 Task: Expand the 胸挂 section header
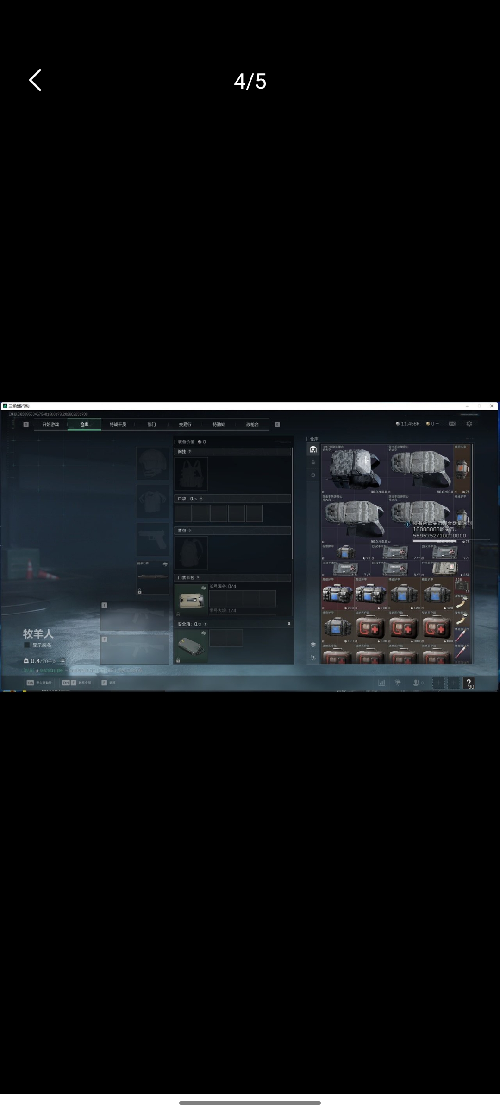click(x=231, y=452)
